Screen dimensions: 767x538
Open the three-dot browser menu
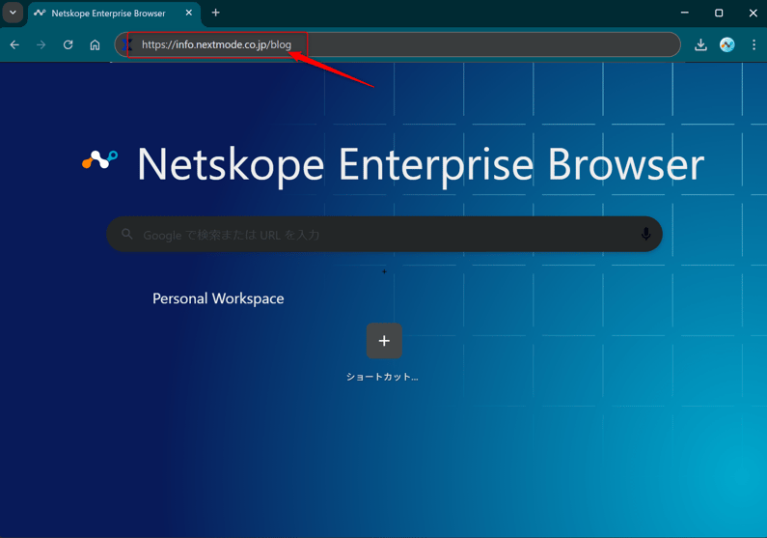(x=753, y=44)
